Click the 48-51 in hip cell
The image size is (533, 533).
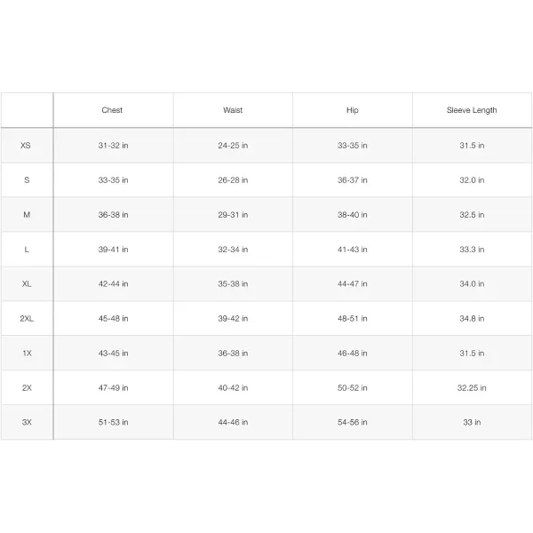(x=353, y=319)
